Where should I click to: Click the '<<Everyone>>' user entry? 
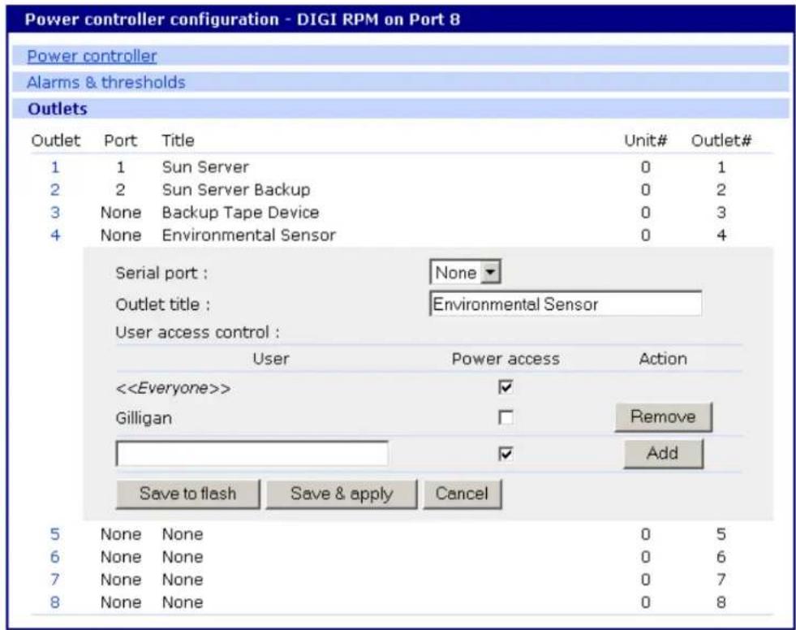173,389
